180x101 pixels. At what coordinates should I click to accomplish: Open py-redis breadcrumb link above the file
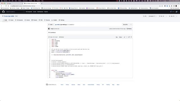(x=57, y=24)
